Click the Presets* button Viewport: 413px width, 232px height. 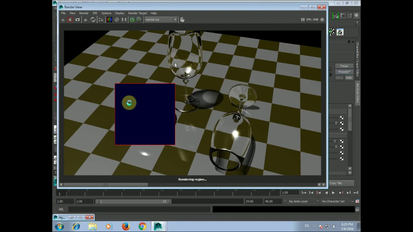click(x=344, y=72)
